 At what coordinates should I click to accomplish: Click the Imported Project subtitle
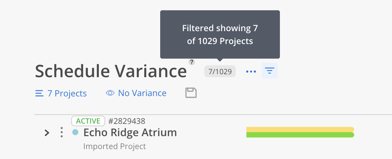point(114,146)
